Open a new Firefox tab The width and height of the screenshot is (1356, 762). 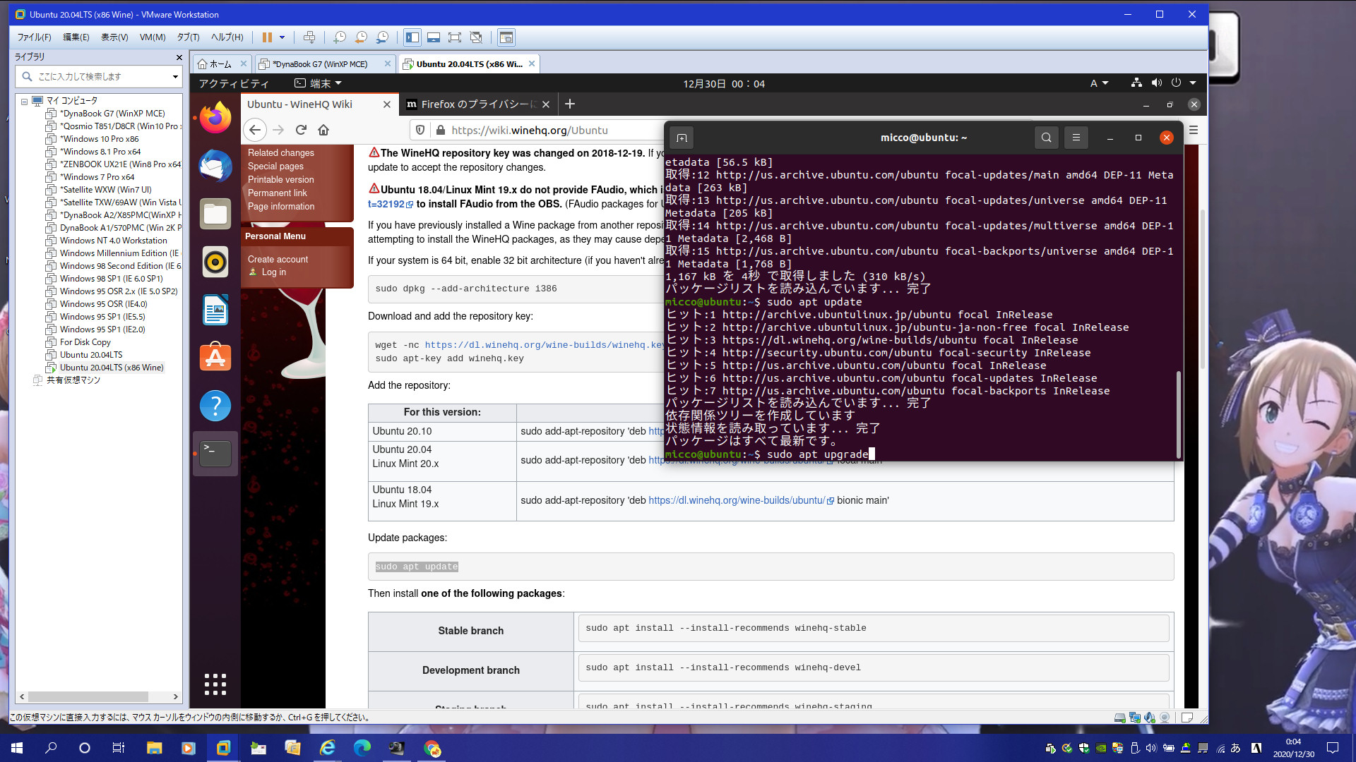coord(570,104)
